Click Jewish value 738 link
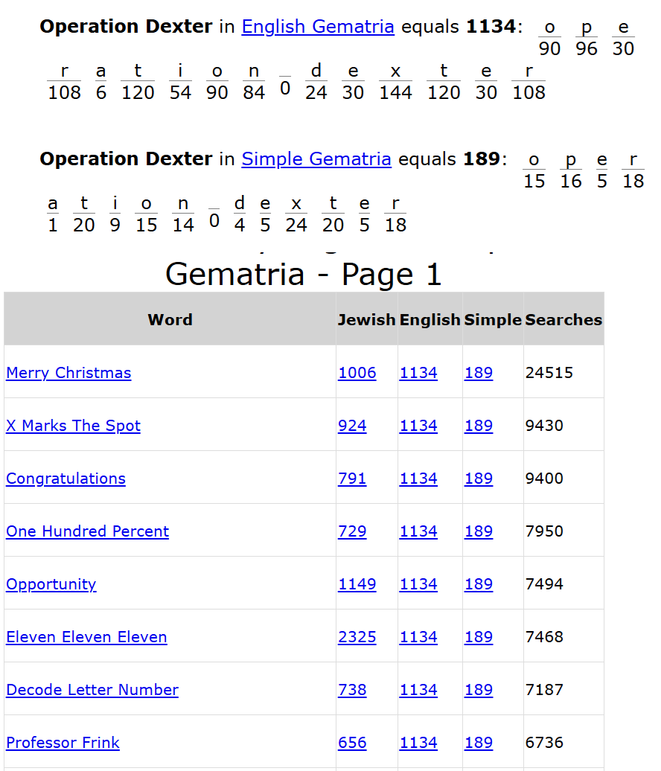Image resolution: width=661 pixels, height=771 pixels. (x=352, y=690)
